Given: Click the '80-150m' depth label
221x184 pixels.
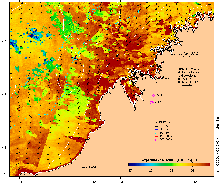Looking at the screenshot, I should [165, 133].
